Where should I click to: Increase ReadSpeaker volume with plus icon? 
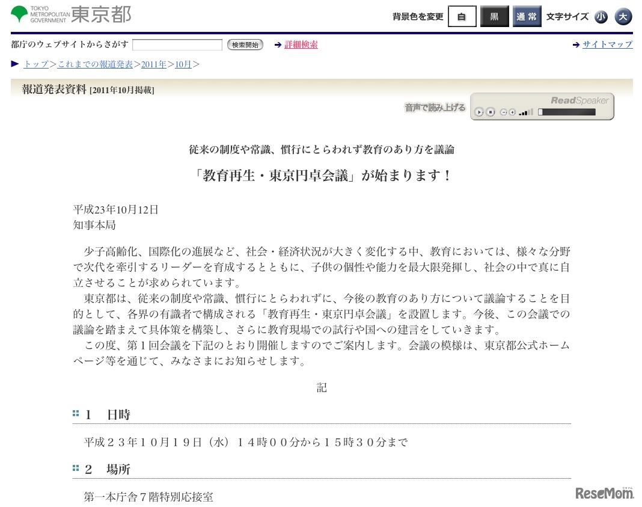click(512, 112)
